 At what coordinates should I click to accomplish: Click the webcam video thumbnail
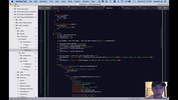pos(156,90)
